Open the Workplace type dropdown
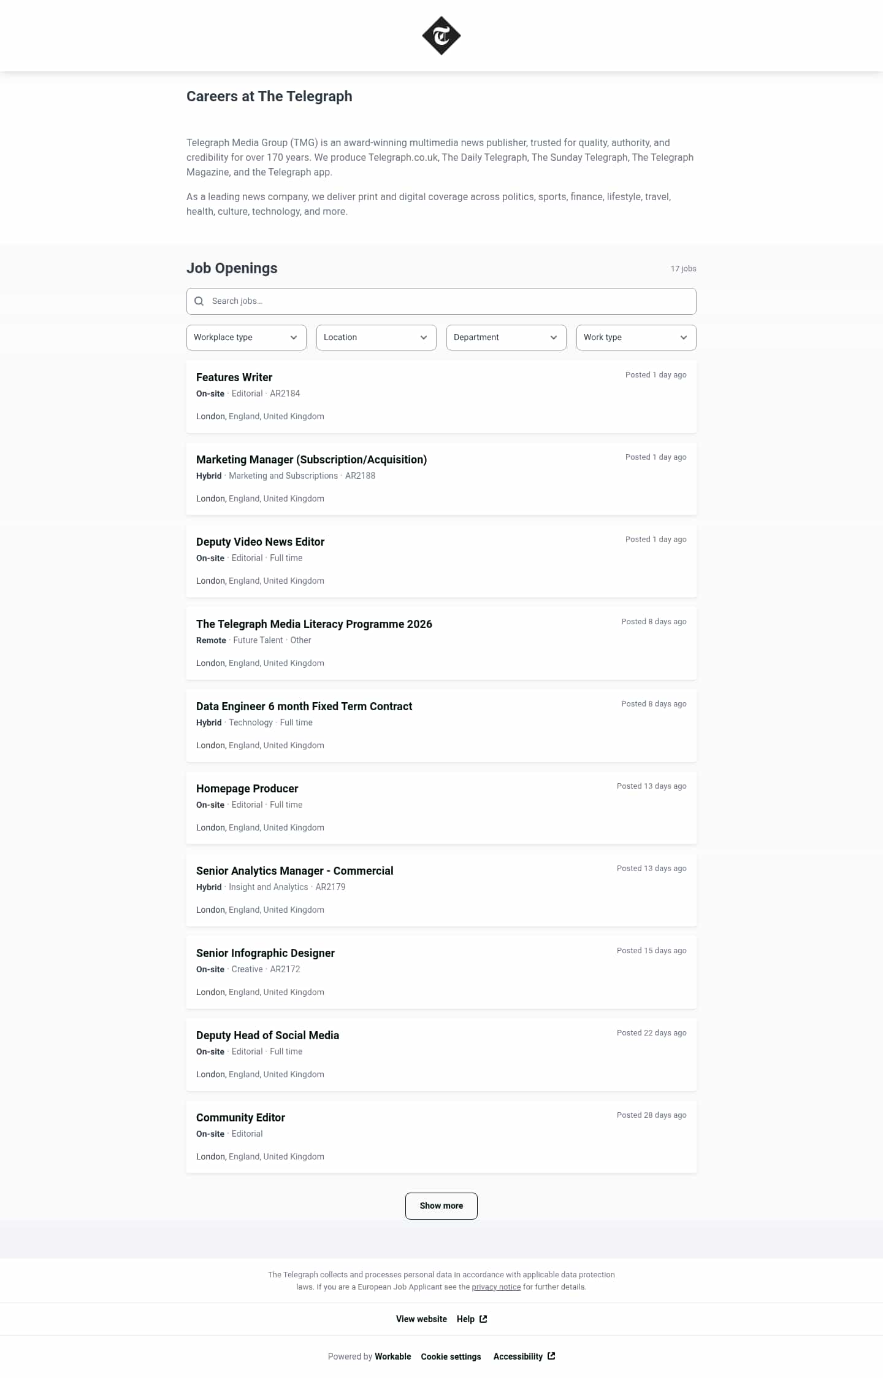Screen dimensions: 883x1378 pos(246,338)
